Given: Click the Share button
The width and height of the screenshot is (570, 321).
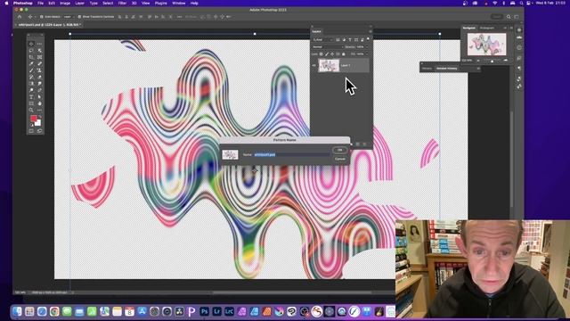Looking at the screenshot, I should point(497,17).
